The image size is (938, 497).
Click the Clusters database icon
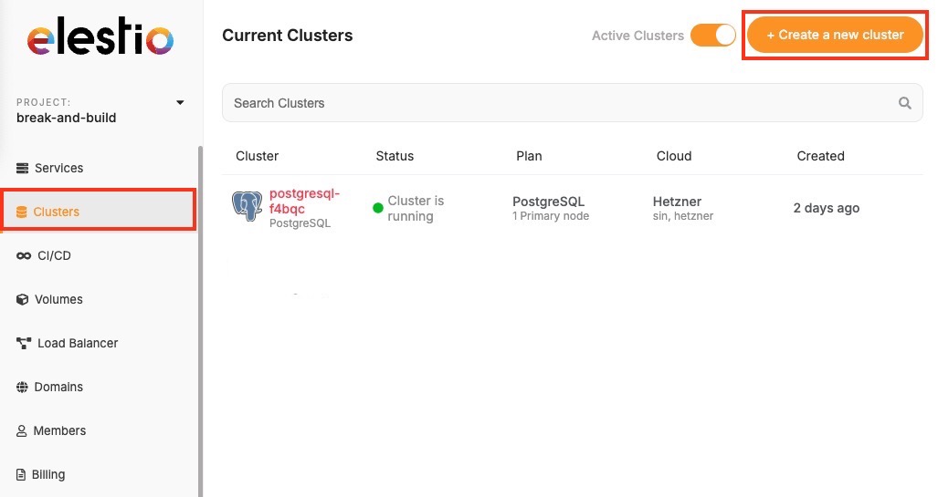pos(22,212)
